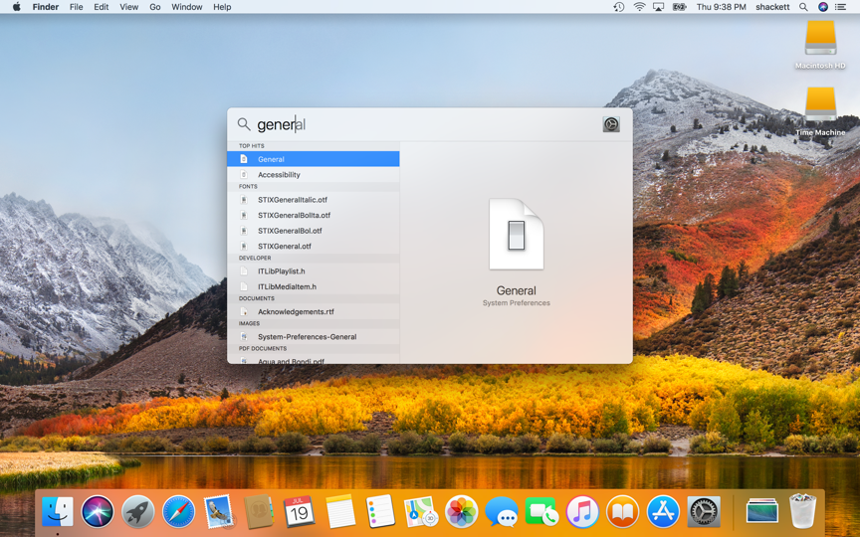Select ITLibPlaylist.h developer result
Image resolution: width=860 pixels, height=537 pixels.
[314, 270]
